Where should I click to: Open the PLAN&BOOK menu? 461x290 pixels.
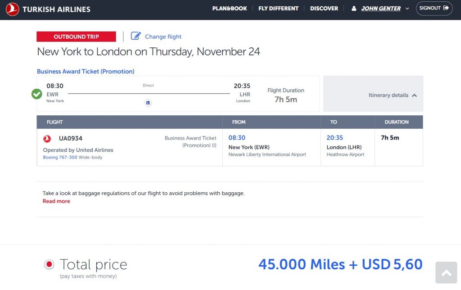click(230, 8)
